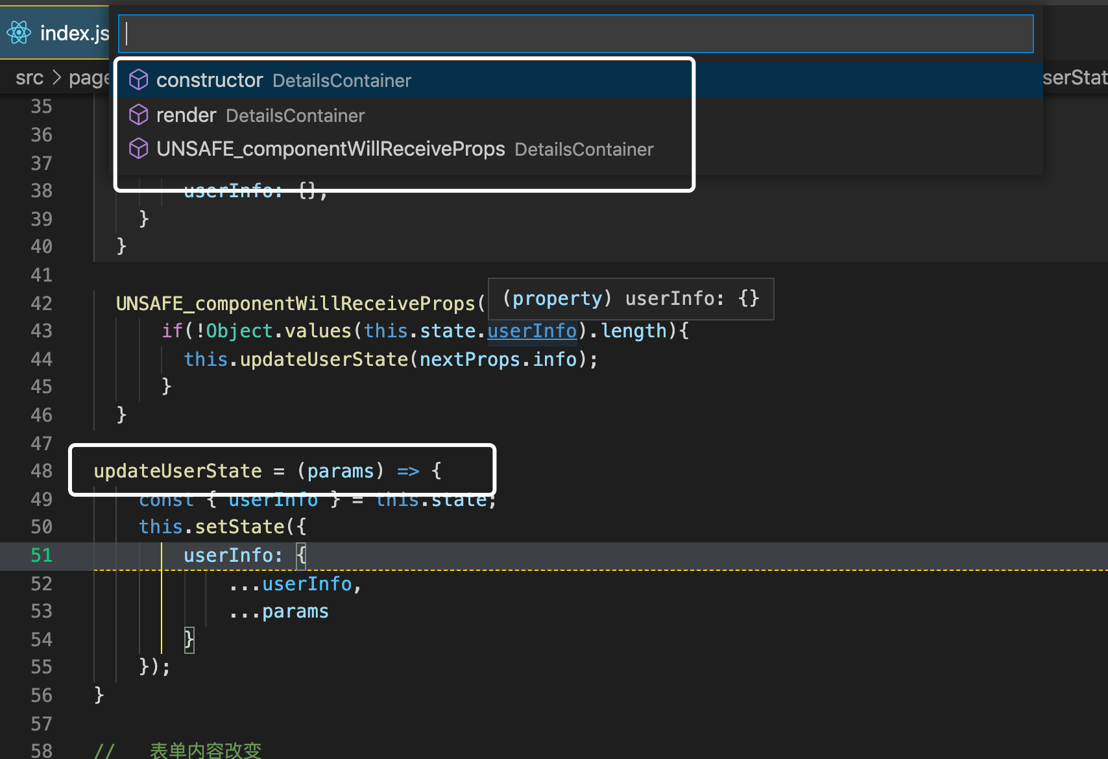Open the src breadcrumb item
This screenshot has width=1108, height=759.
click(29, 77)
